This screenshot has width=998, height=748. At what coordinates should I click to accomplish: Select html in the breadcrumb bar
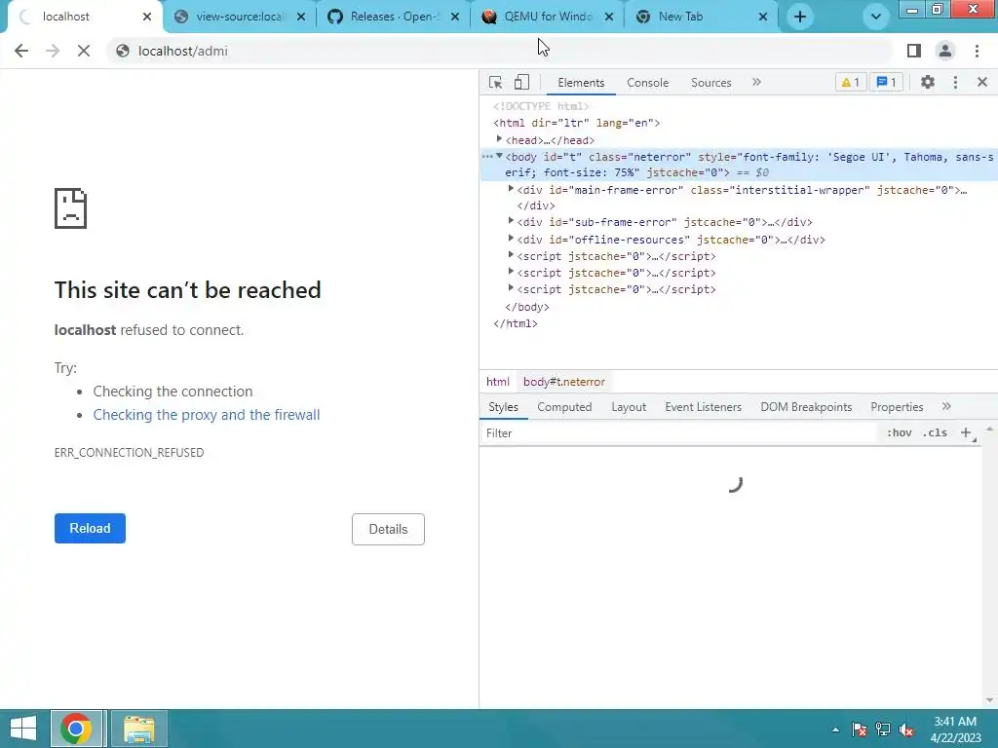[x=498, y=382]
